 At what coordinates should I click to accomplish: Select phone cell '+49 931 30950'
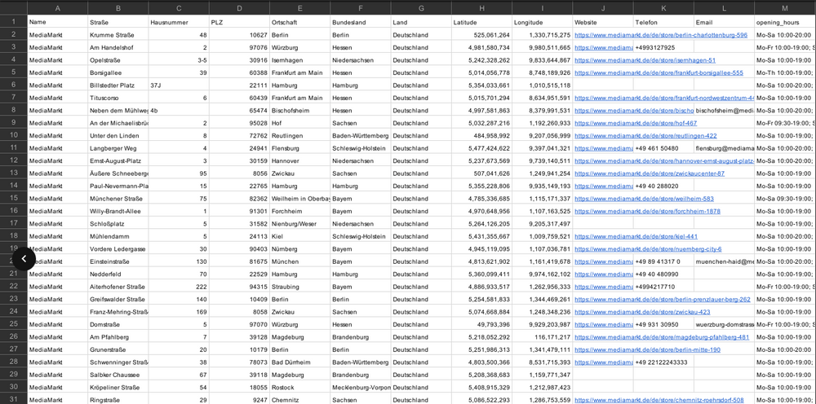click(x=663, y=324)
